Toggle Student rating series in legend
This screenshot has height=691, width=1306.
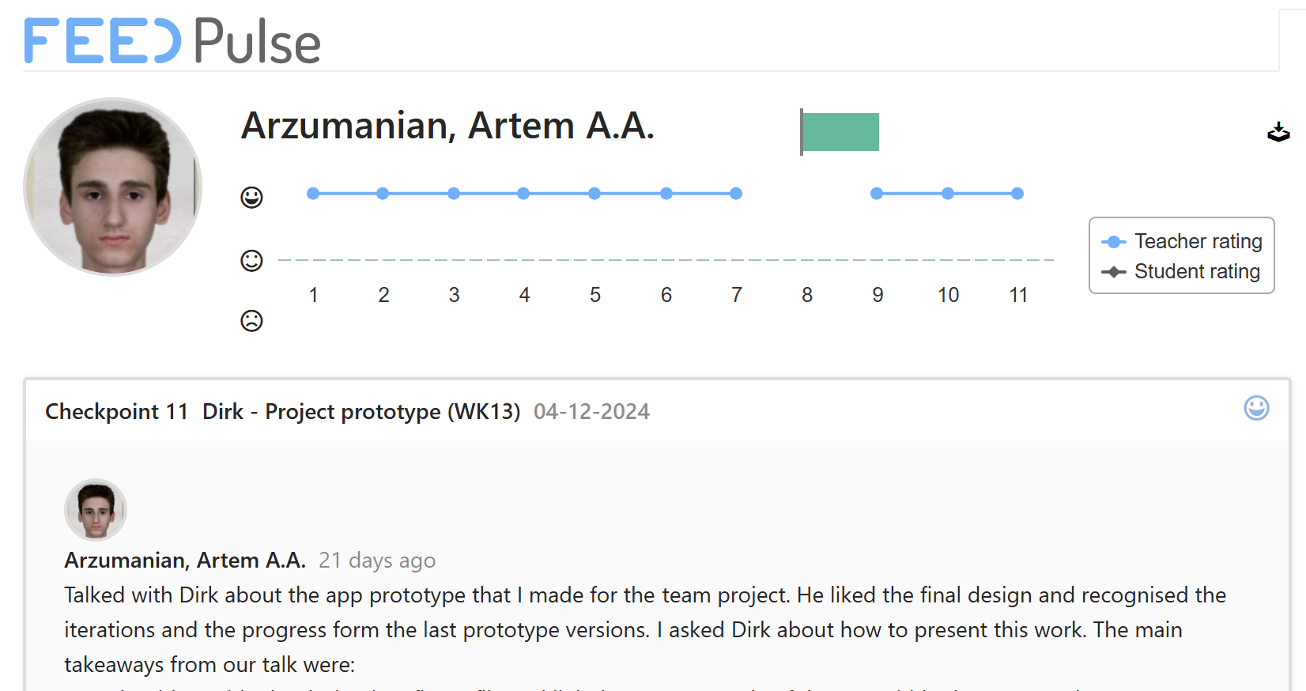[1183, 271]
